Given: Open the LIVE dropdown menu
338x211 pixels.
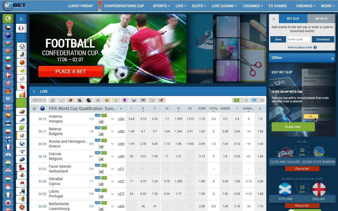Looking at the screenshot, I should [x=181, y=6].
